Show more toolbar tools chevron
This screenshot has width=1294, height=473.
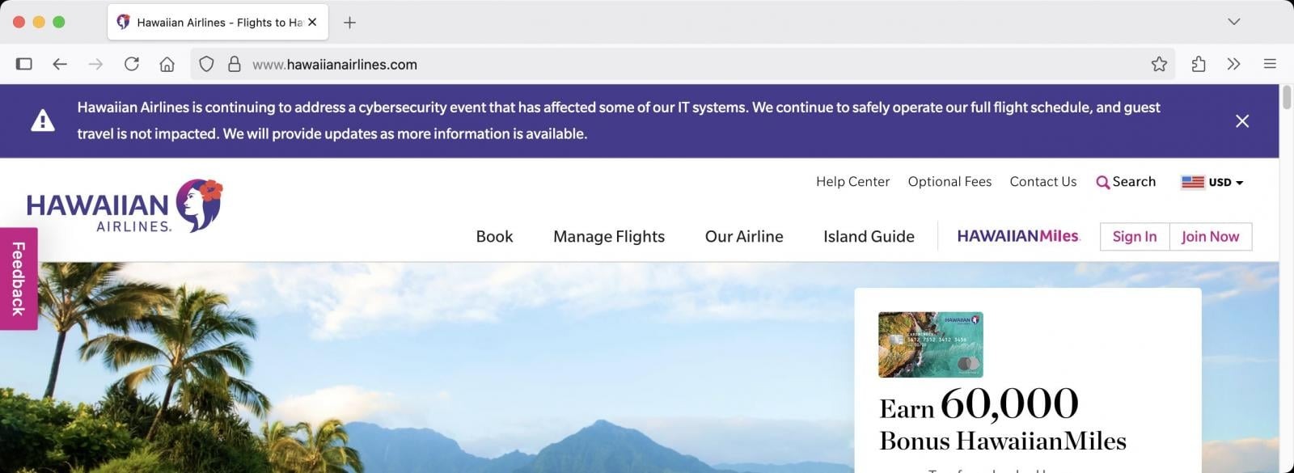point(1233,65)
